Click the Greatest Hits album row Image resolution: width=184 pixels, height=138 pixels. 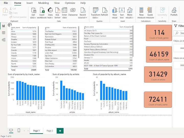coord(108,55)
